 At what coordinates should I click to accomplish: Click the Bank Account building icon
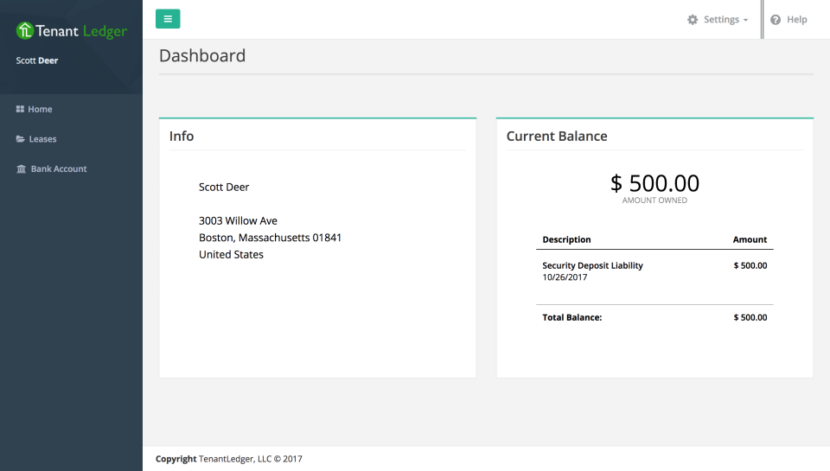coord(21,169)
